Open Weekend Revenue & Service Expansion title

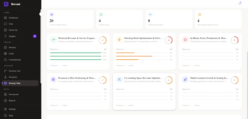pos(77,38)
